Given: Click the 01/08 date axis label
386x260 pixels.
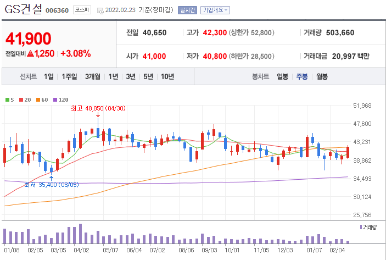Looking at the screenshot, I should pos(12,250).
